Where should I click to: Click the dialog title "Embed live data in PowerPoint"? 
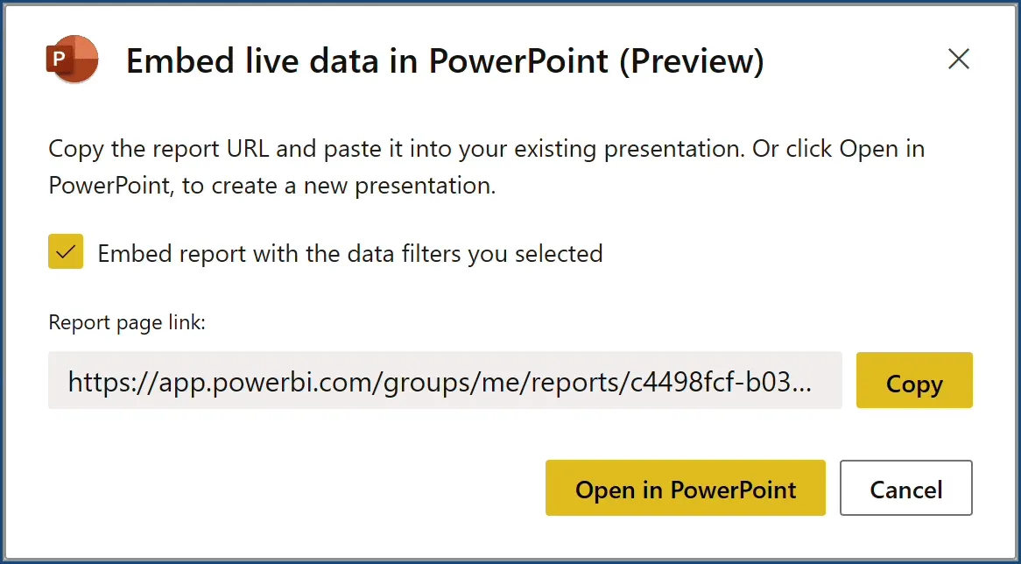coord(368,61)
